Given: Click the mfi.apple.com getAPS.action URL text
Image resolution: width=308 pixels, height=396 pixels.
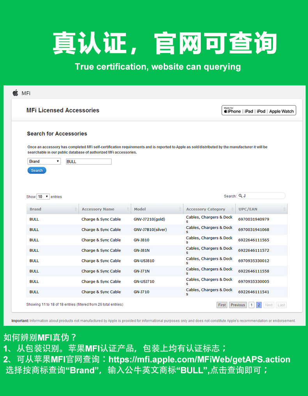Looking at the screenshot, I should [x=199, y=359].
